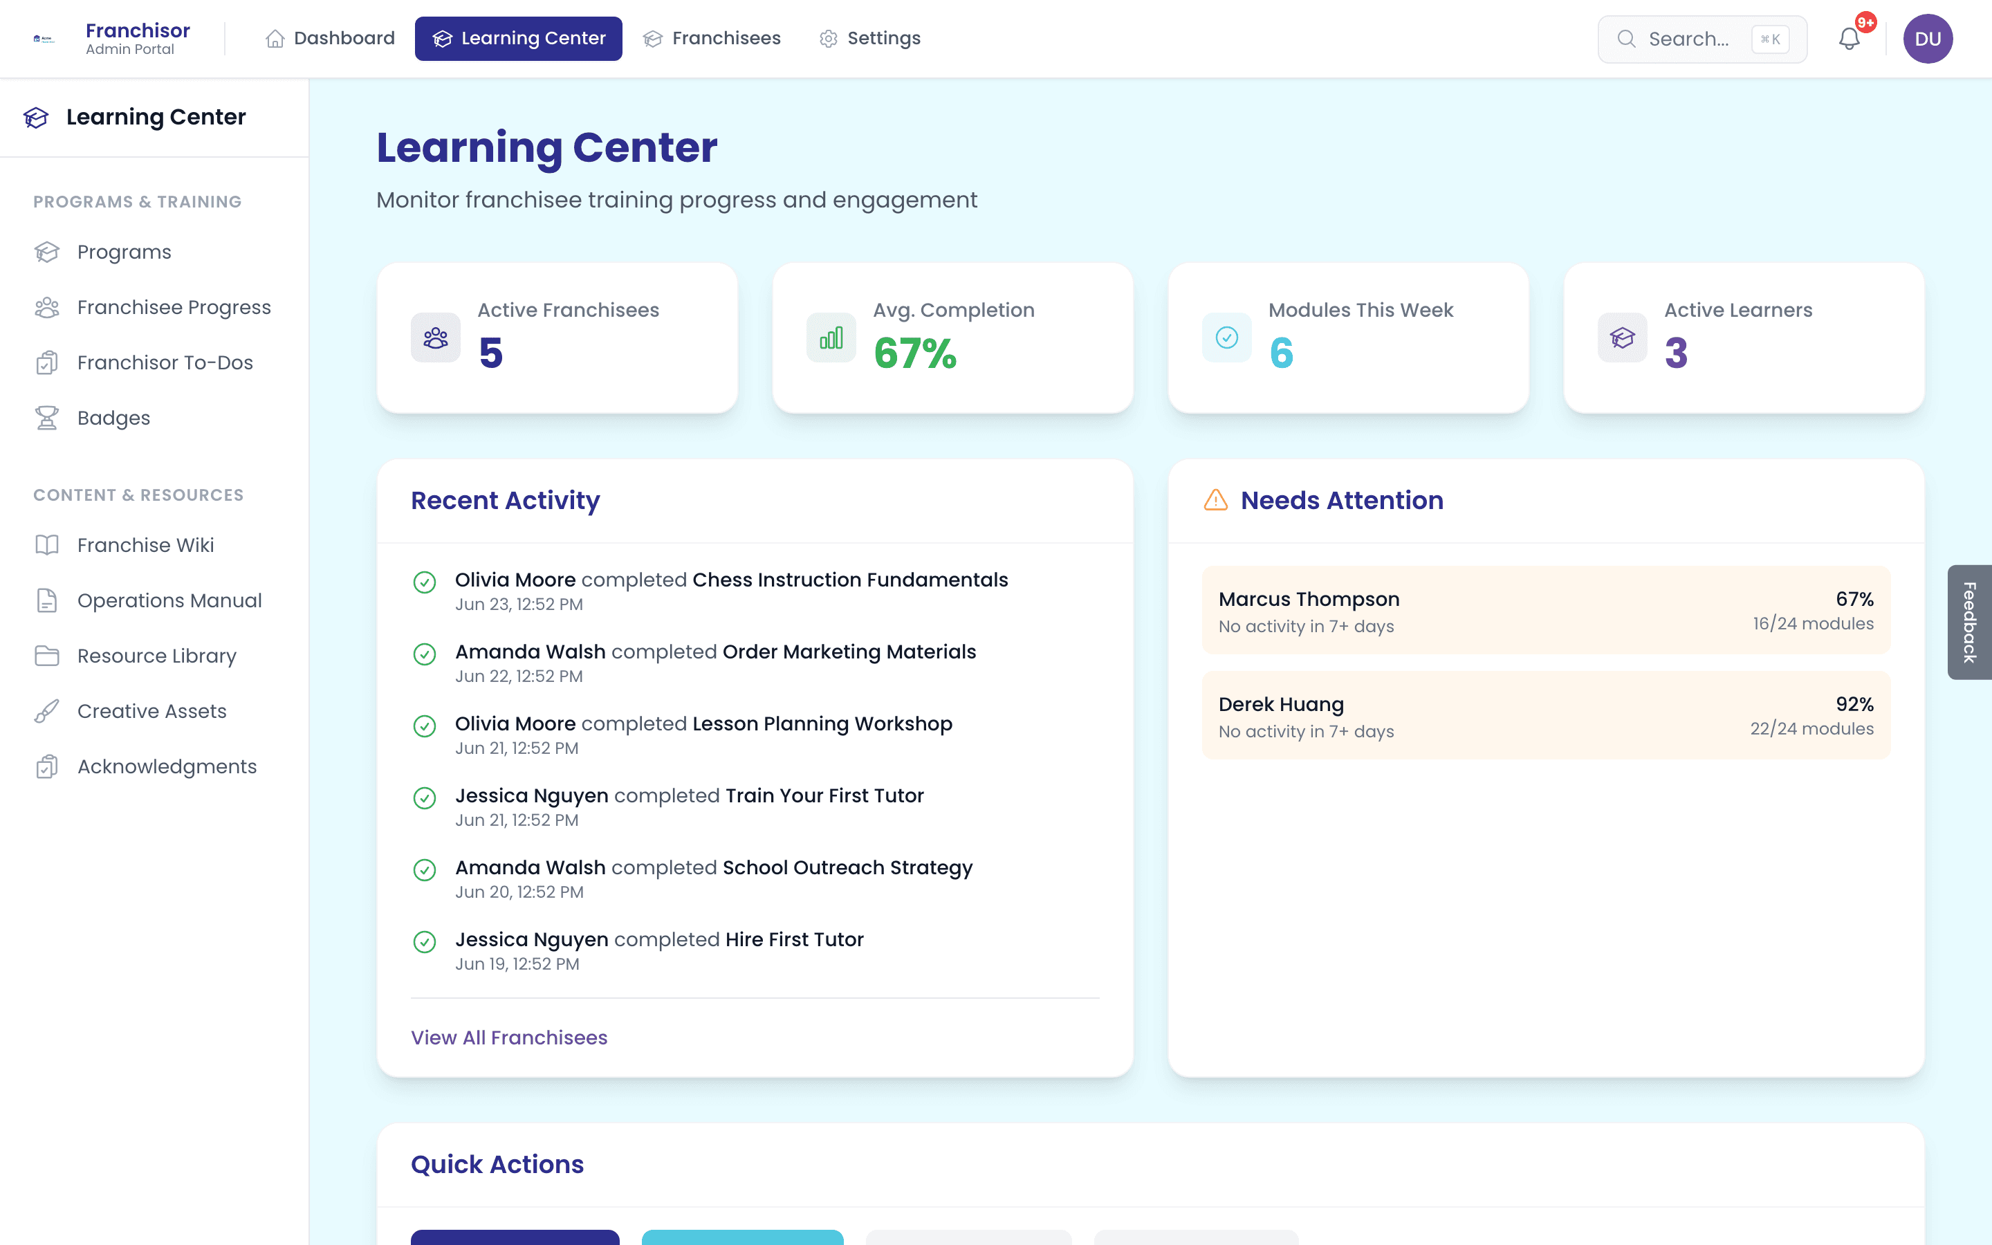Open Resource Library in the sidebar
Screen dimensions: 1992x1245
click(x=155, y=656)
